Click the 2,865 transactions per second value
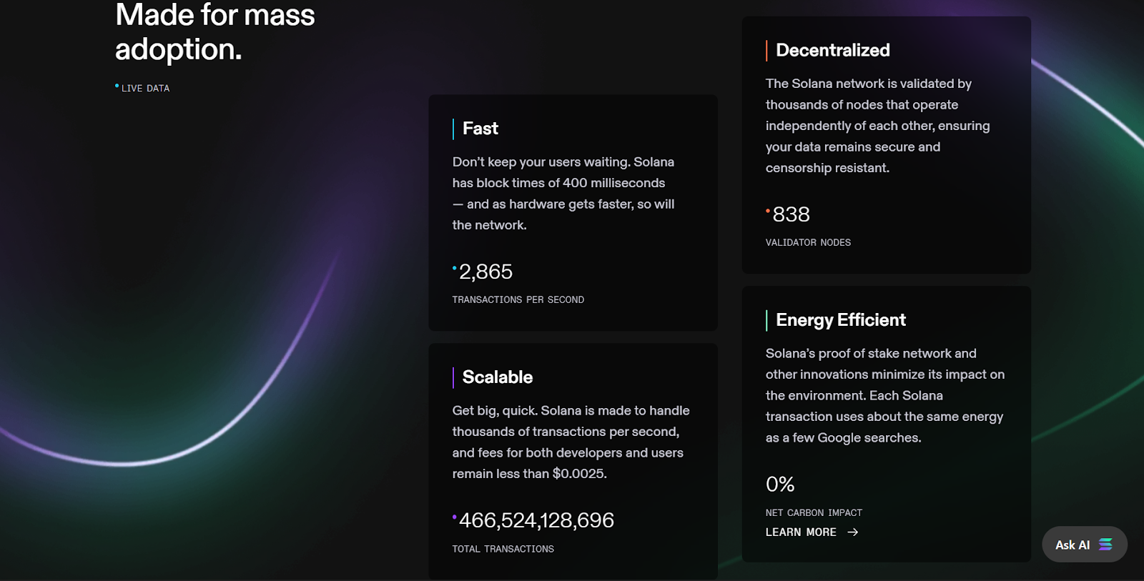The height and width of the screenshot is (581, 1144). 486,272
